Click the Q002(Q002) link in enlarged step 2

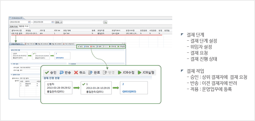pyautogui.click(x=129, y=92)
